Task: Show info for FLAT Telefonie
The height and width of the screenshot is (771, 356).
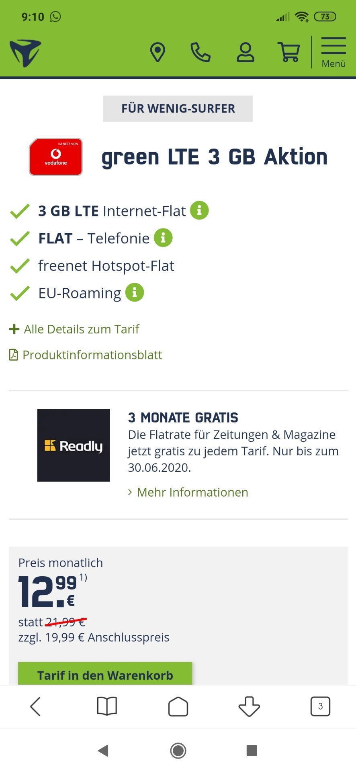Action: [163, 238]
